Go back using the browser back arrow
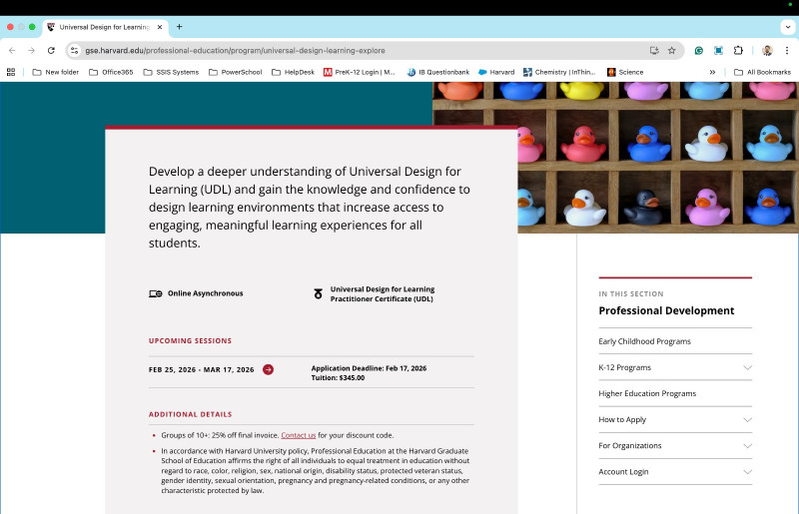 click(x=12, y=50)
